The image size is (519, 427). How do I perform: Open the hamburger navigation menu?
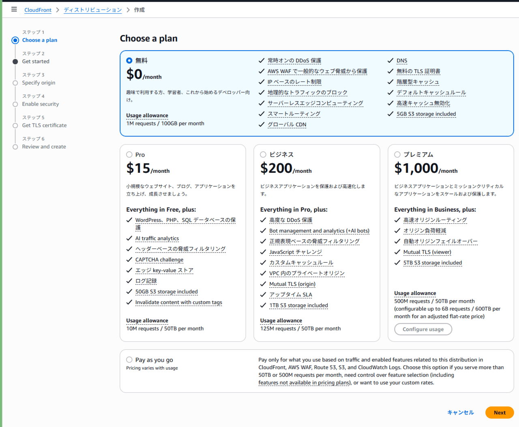[14, 9]
